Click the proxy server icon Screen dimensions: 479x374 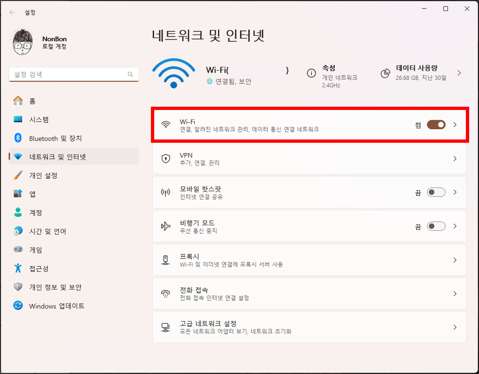166,260
